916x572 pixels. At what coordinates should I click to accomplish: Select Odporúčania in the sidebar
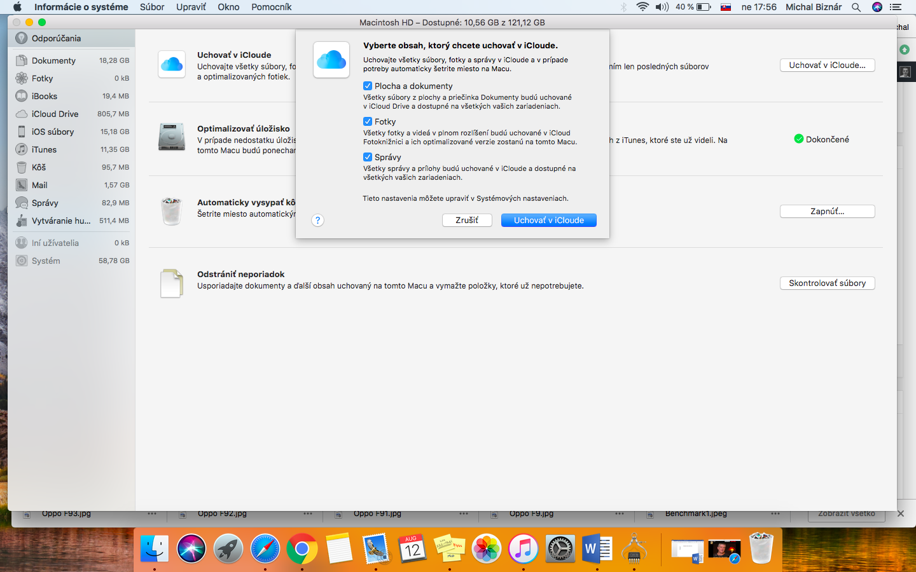point(71,38)
